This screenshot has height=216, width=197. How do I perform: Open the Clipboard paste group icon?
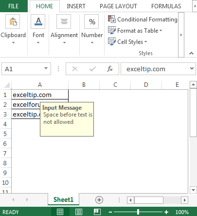click(x=13, y=21)
